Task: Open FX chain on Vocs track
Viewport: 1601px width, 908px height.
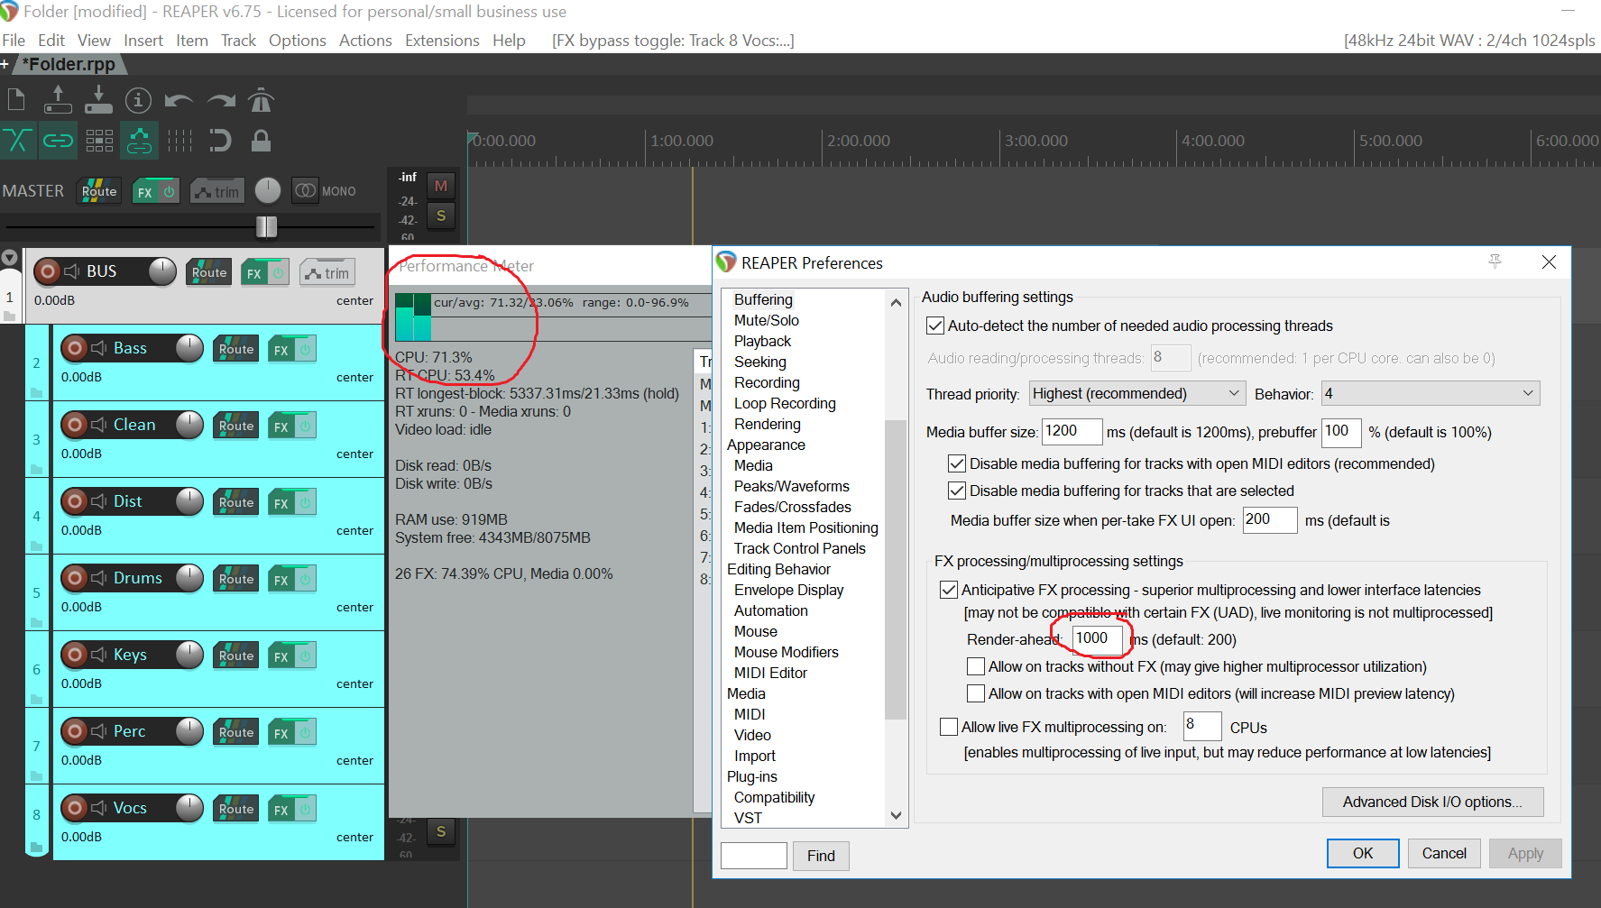Action: 281,809
